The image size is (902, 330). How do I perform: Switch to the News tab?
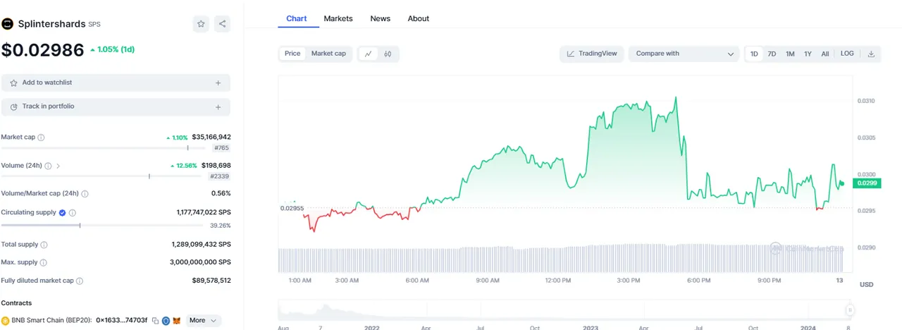pyautogui.click(x=380, y=18)
